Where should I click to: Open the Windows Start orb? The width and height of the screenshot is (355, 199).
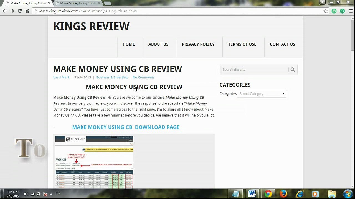(x=348, y=194)
